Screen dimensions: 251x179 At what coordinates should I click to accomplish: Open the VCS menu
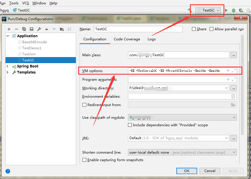coord(25,3)
